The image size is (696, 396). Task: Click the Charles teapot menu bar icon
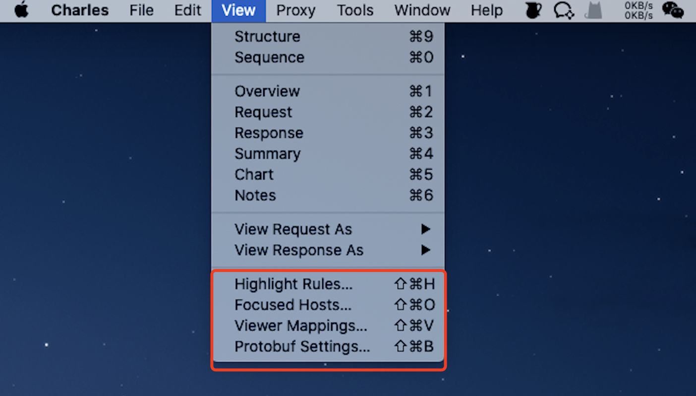click(x=533, y=10)
